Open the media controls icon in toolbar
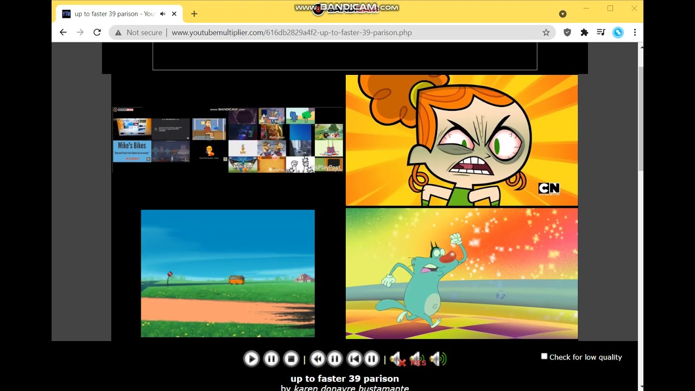Viewport: 695px width, 391px height. 601,33
